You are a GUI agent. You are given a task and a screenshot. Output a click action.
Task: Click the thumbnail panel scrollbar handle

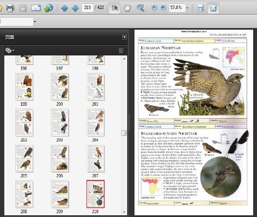124,133
